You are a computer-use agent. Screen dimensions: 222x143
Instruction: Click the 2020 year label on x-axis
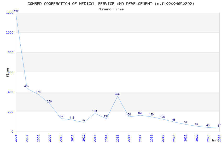(x=174, y=138)
